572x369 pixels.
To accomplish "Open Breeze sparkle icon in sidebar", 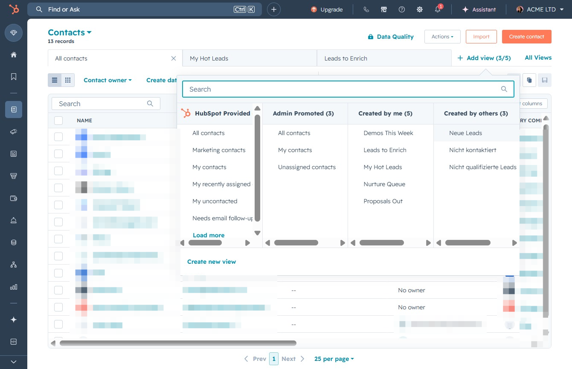I will click(14, 320).
